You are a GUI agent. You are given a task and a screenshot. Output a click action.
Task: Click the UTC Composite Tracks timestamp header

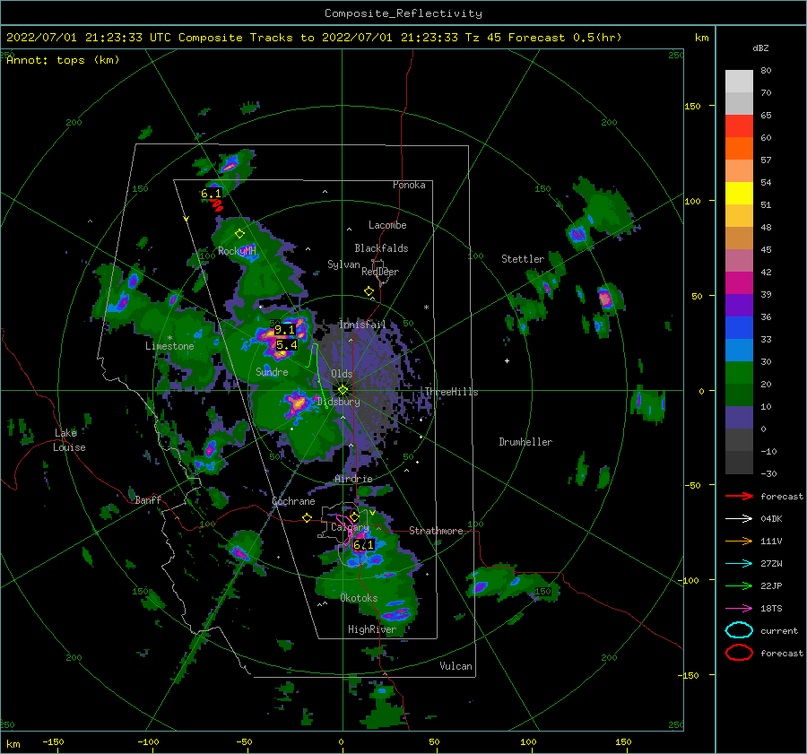tap(314, 38)
